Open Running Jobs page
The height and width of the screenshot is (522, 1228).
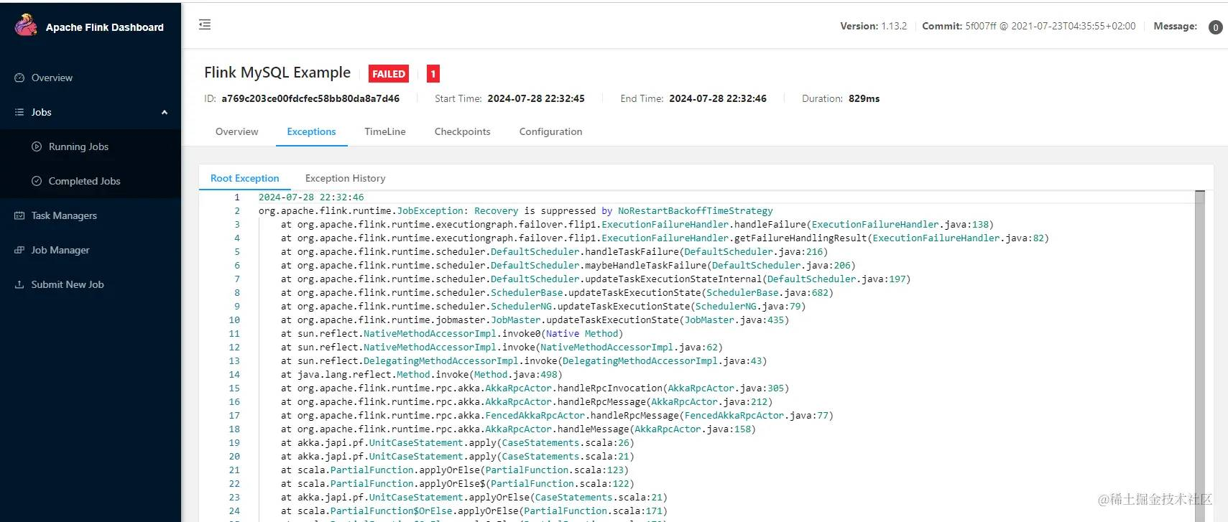point(78,146)
